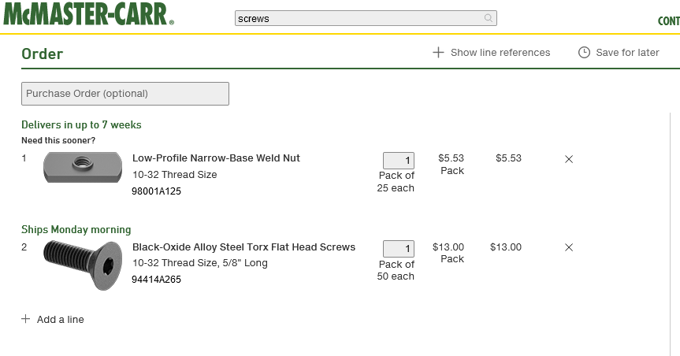The height and width of the screenshot is (356, 680).
Task: Focus the screws search box
Action: (x=366, y=18)
